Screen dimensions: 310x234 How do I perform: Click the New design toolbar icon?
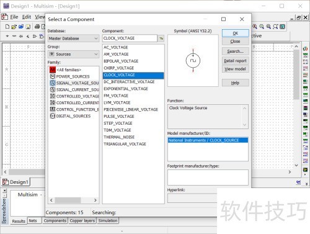pos(7,27)
